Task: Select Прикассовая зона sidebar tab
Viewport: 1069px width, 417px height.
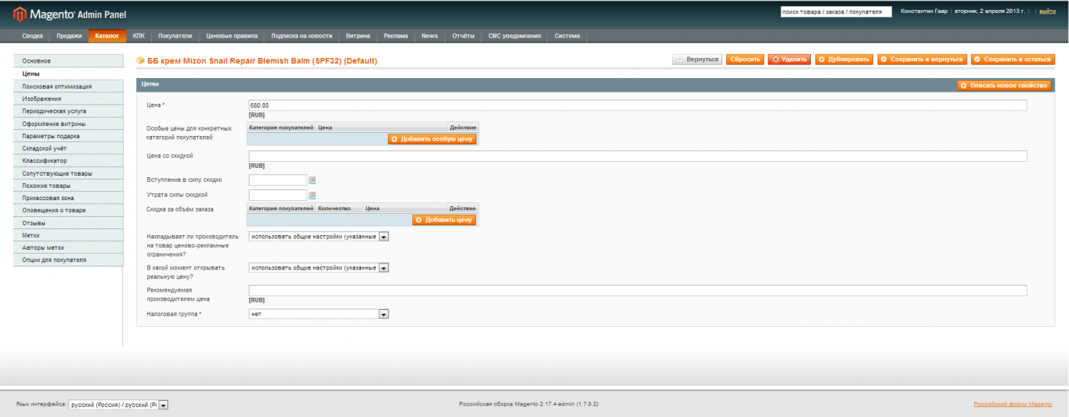Action: pos(68,198)
